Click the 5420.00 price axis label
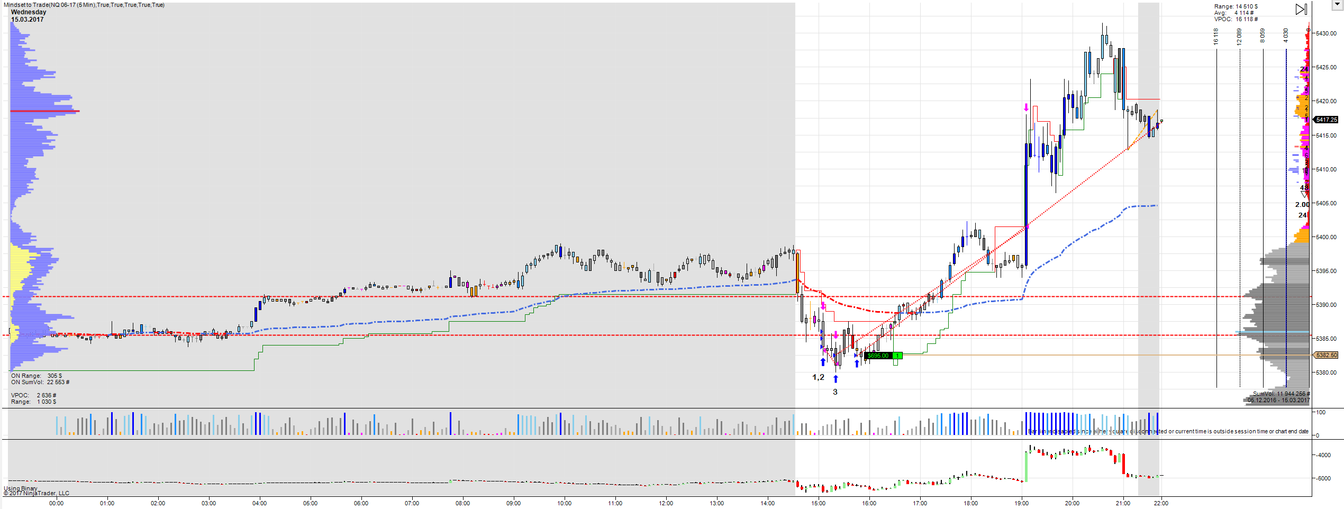 click(x=1326, y=101)
